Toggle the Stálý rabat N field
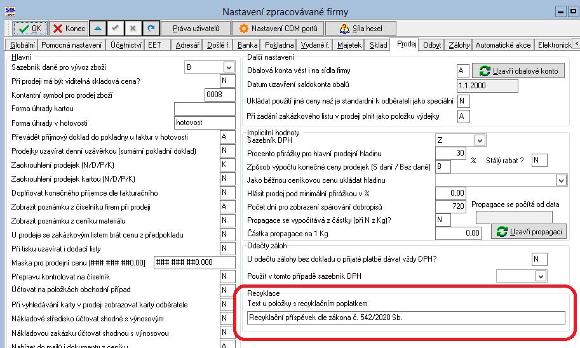Image resolution: width=580 pixels, height=348 pixels. pyautogui.click(x=539, y=160)
